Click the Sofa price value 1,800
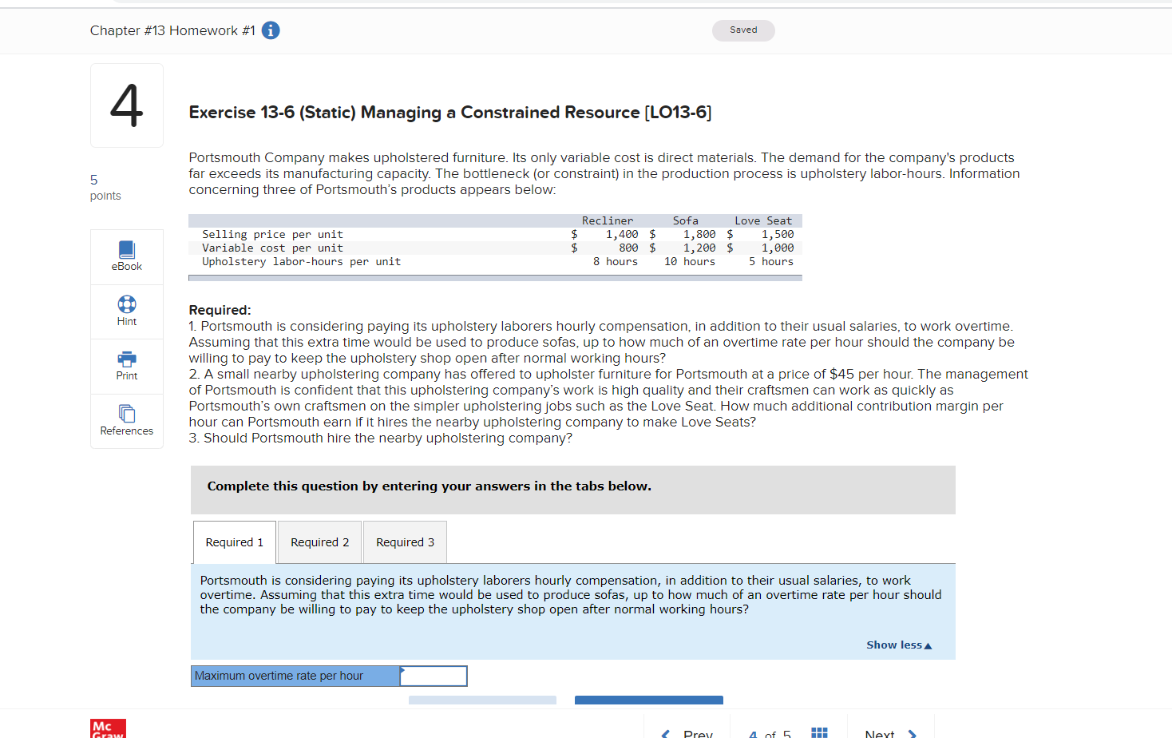 click(x=699, y=234)
